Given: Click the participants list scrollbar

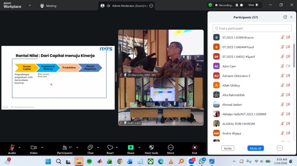Looking at the screenshot, I should [294, 55].
